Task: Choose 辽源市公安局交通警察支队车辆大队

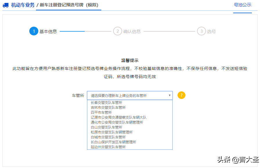Action: pyautogui.click(x=116, y=117)
